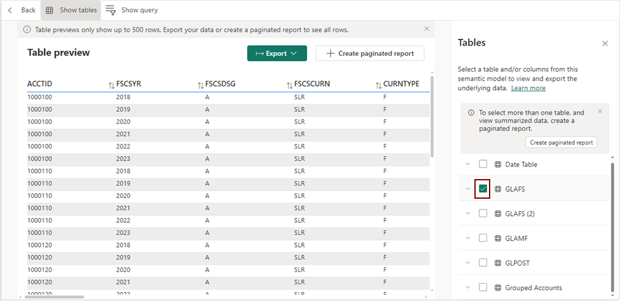The height and width of the screenshot is (301, 620).
Task: Open the Show query view
Action: point(132,10)
